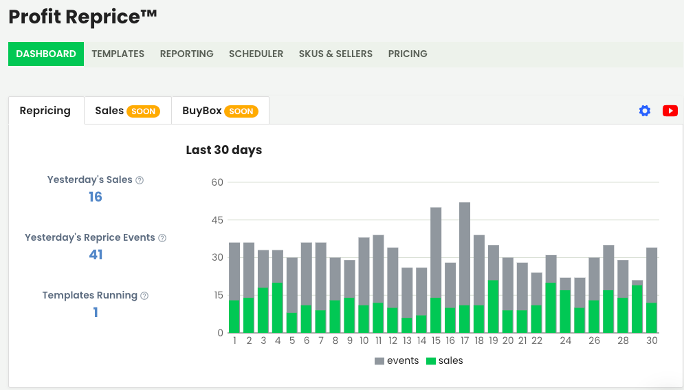Click the 'Profit Reprice™' page heading
The height and width of the screenshot is (390, 684).
pyautogui.click(x=83, y=17)
